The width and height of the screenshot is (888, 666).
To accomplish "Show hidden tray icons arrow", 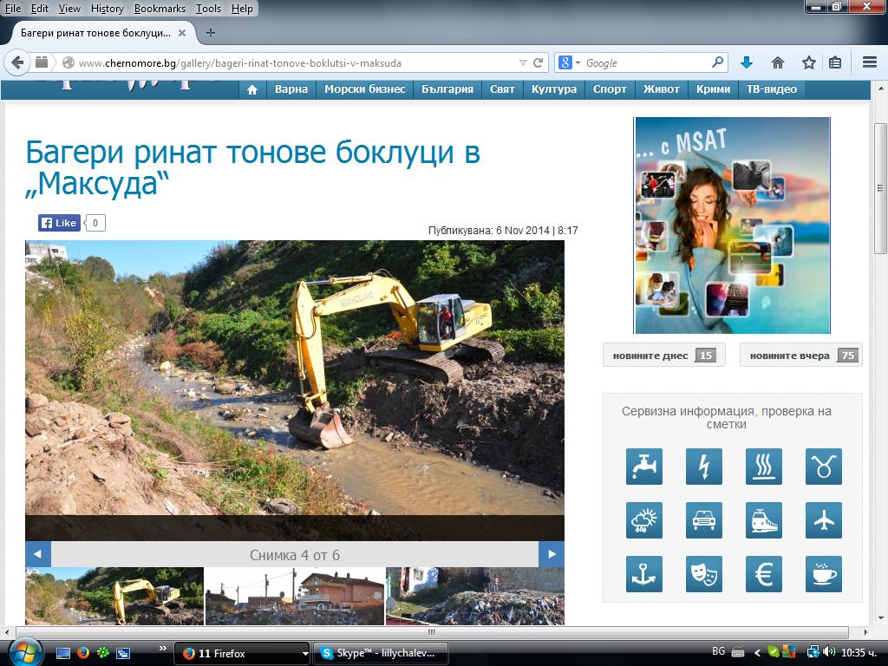I will [757, 652].
